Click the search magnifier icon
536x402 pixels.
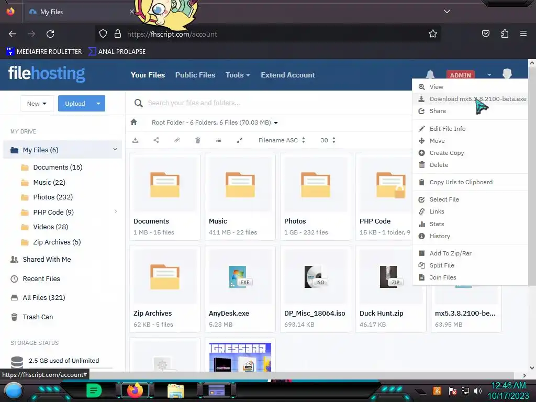(138, 103)
